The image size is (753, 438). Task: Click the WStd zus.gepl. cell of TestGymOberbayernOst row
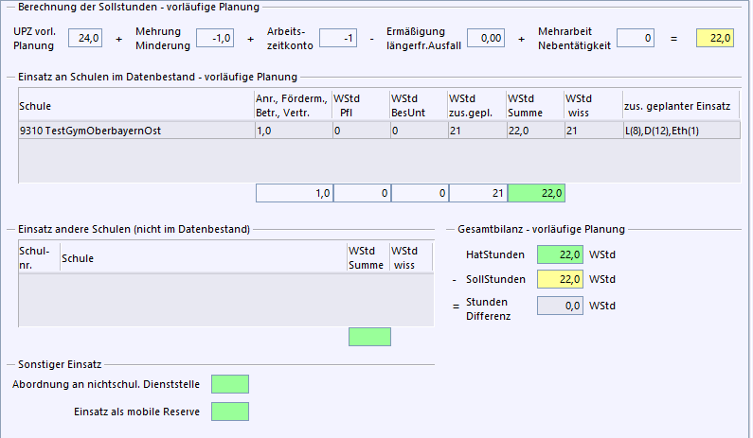click(x=477, y=131)
